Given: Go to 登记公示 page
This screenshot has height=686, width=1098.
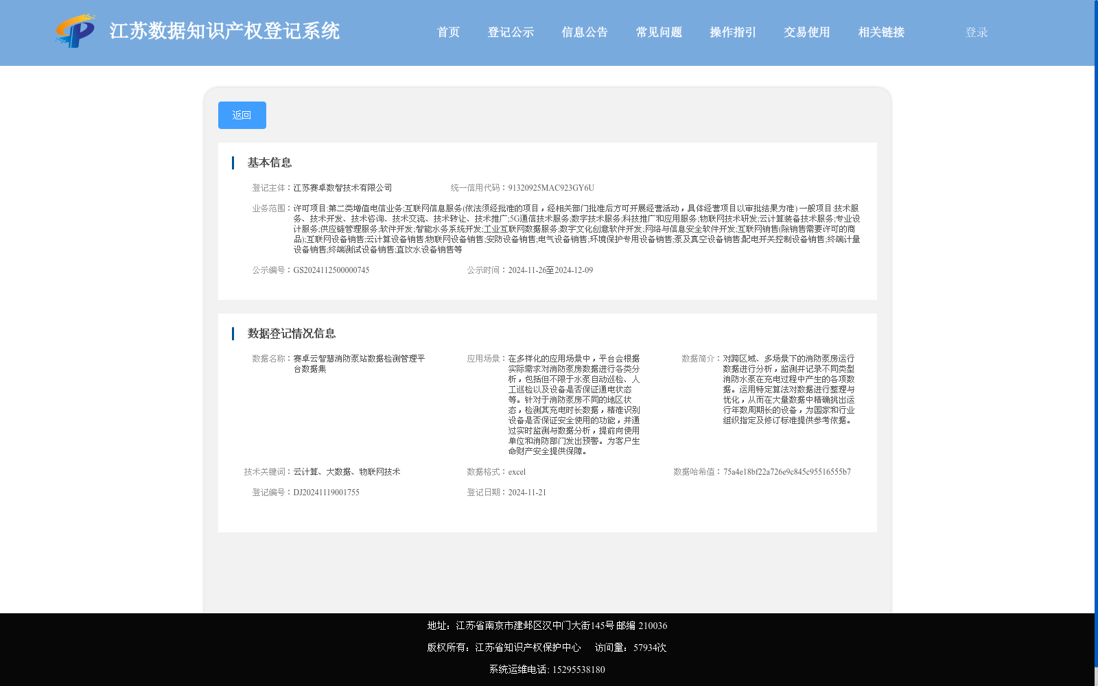Looking at the screenshot, I should [x=511, y=32].
